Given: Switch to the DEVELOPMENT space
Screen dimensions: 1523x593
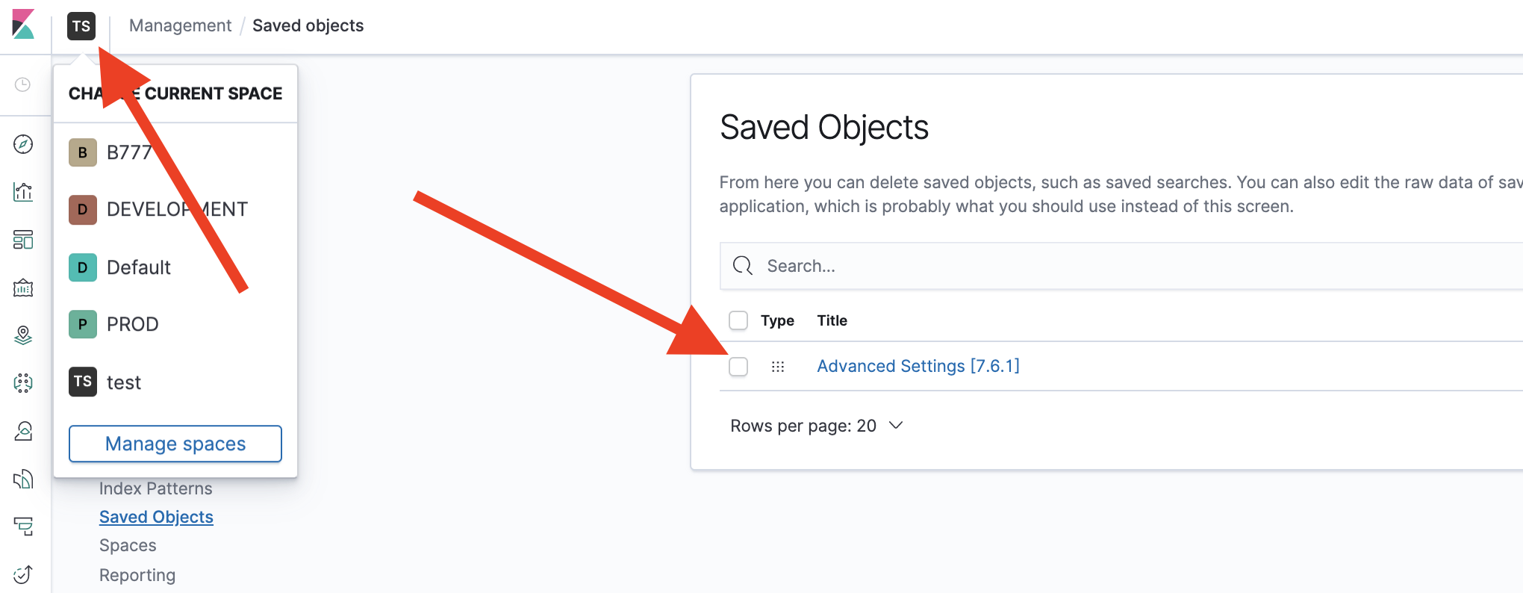Looking at the screenshot, I should (x=176, y=210).
